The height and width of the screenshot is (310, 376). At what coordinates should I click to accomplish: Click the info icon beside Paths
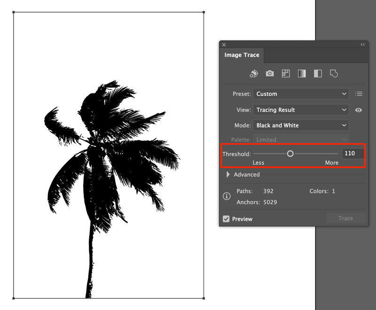tap(227, 196)
